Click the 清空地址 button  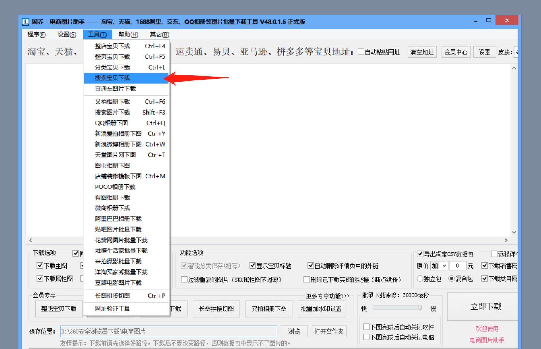tap(422, 51)
